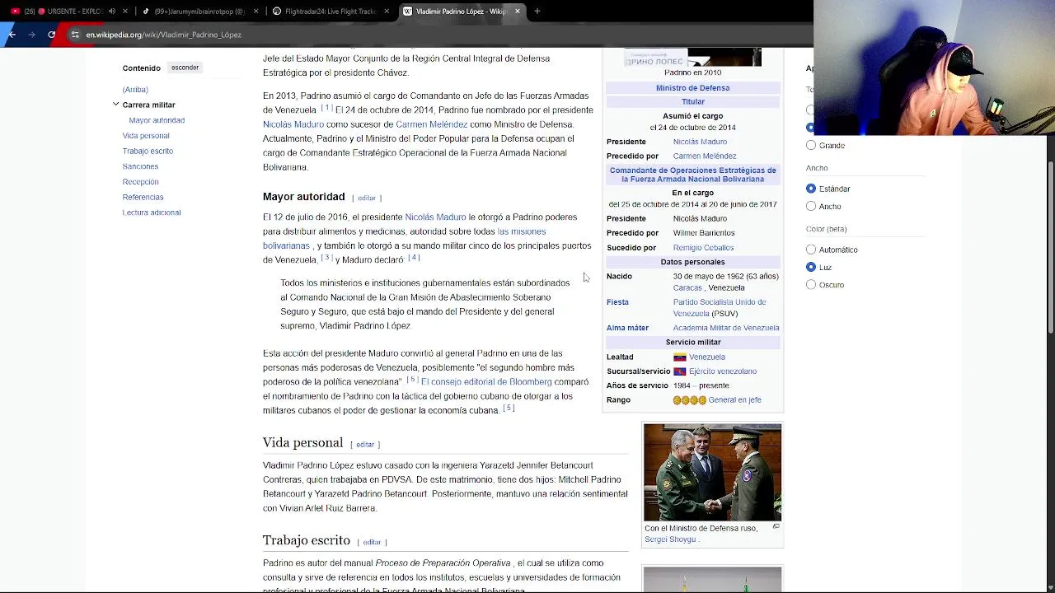The height and width of the screenshot is (593, 1055).
Task: Click the browser forward arrow
Action: (x=31, y=35)
